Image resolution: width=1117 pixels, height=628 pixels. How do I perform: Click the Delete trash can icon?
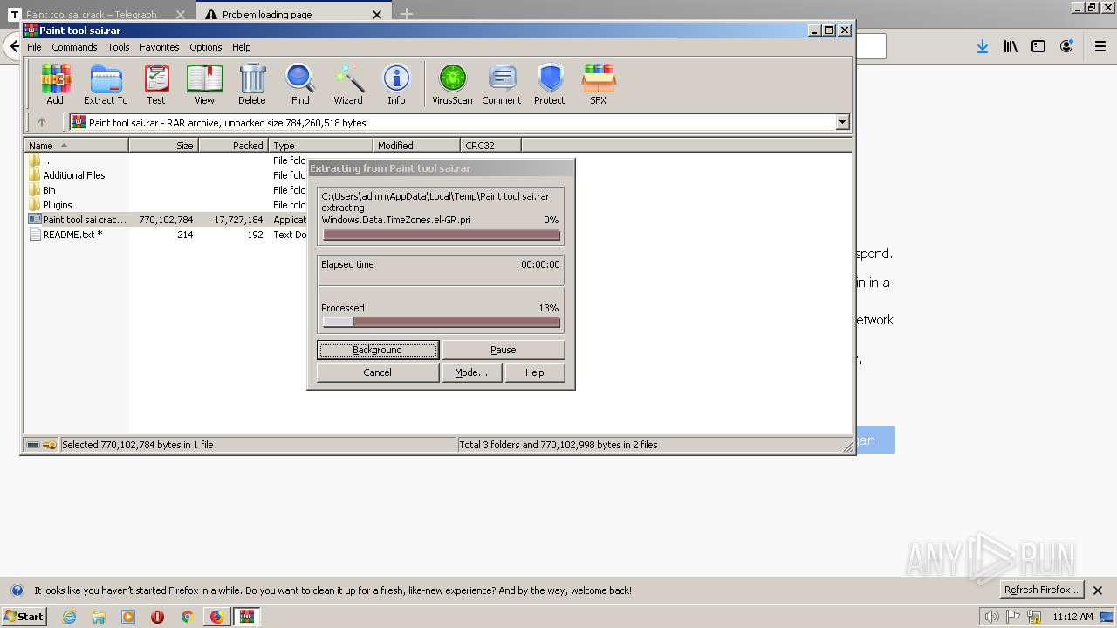tap(252, 85)
